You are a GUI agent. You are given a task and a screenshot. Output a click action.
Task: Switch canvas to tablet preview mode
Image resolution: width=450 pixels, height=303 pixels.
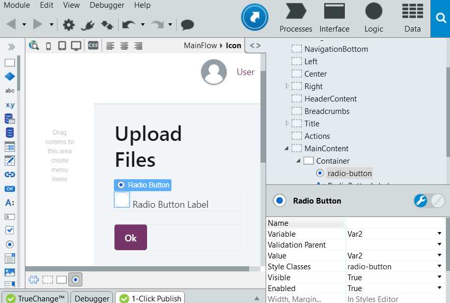62,46
